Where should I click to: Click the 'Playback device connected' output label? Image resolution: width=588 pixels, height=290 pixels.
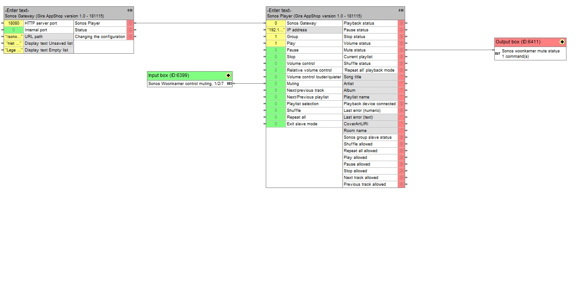[x=370, y=104]
